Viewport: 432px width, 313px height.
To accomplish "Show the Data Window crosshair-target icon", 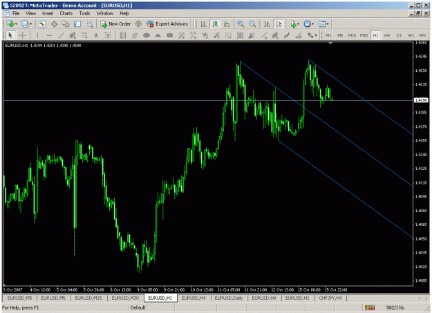I will (54, 24).
